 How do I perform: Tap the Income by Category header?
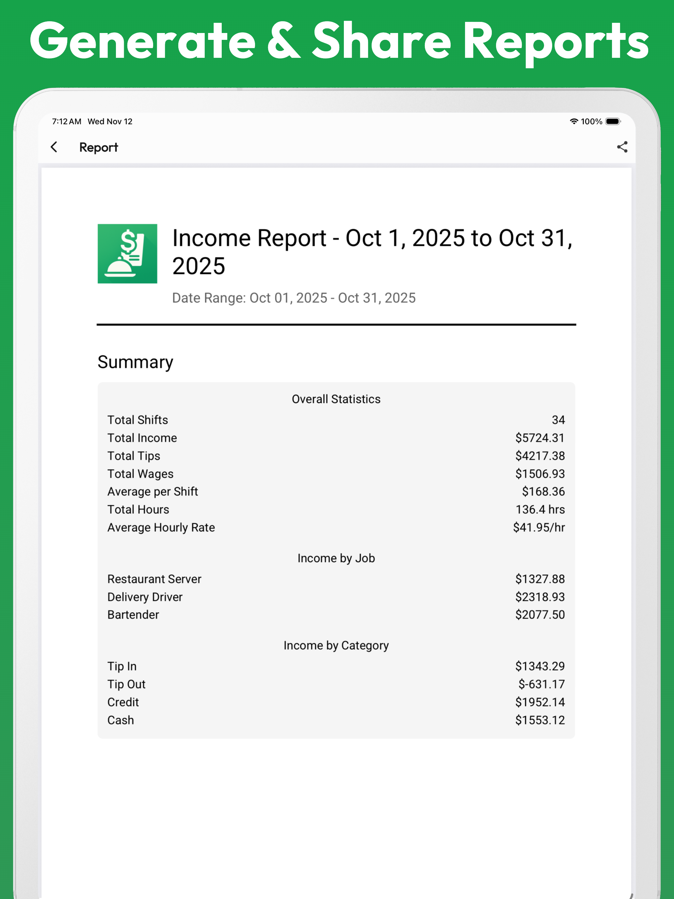[336, 646]
